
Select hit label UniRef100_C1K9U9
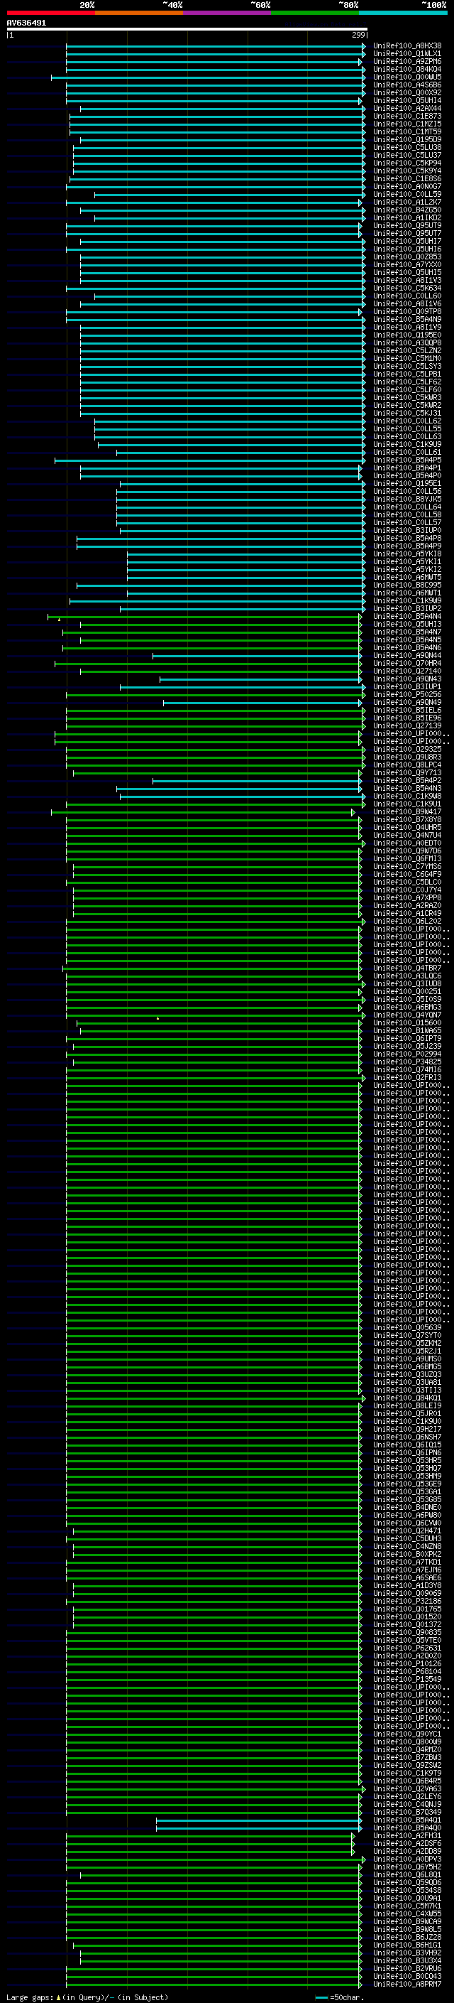pos(406,445)
